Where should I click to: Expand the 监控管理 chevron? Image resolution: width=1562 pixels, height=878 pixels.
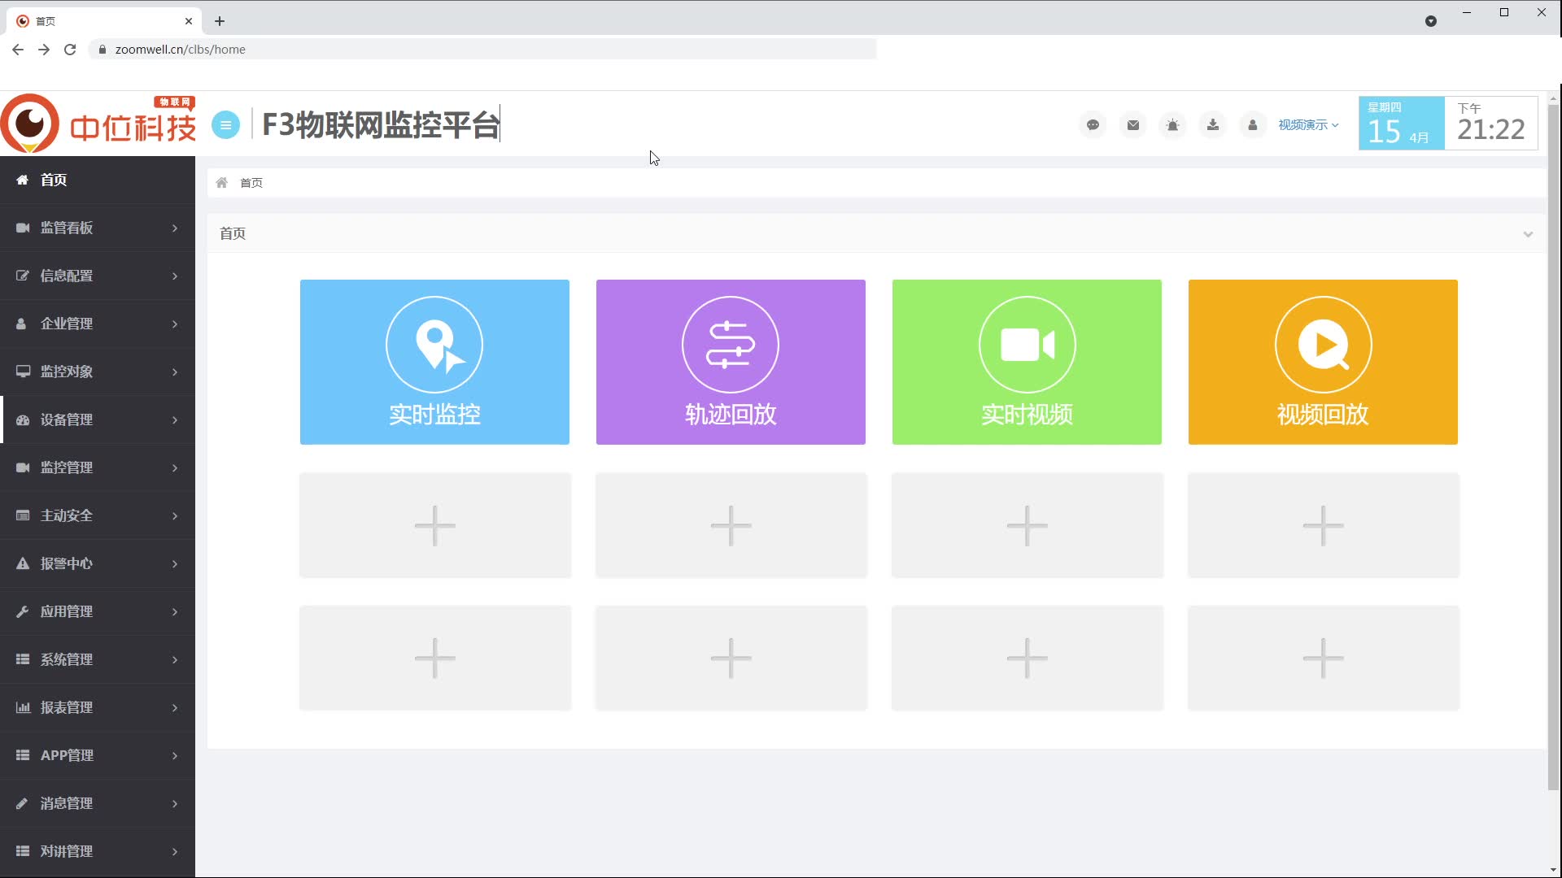click(x=175, y=467)
